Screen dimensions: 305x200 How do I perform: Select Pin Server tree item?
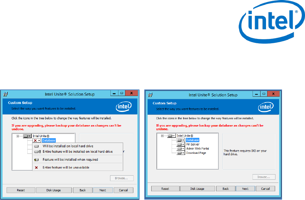(192, 144)
